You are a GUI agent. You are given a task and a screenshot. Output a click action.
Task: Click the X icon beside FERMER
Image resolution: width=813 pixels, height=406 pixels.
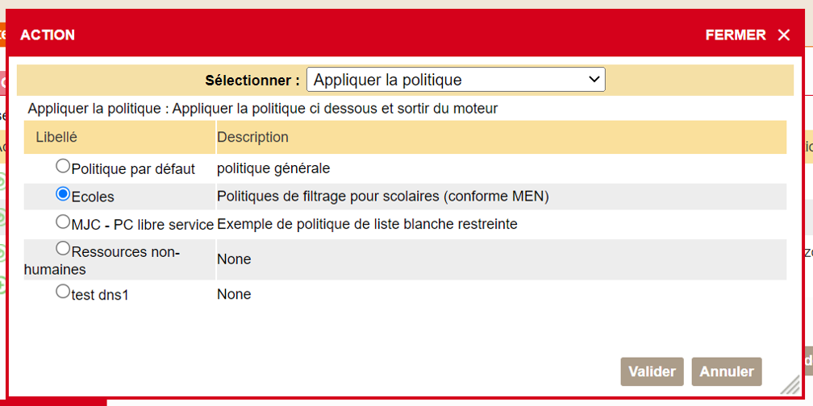pos(784,35)
